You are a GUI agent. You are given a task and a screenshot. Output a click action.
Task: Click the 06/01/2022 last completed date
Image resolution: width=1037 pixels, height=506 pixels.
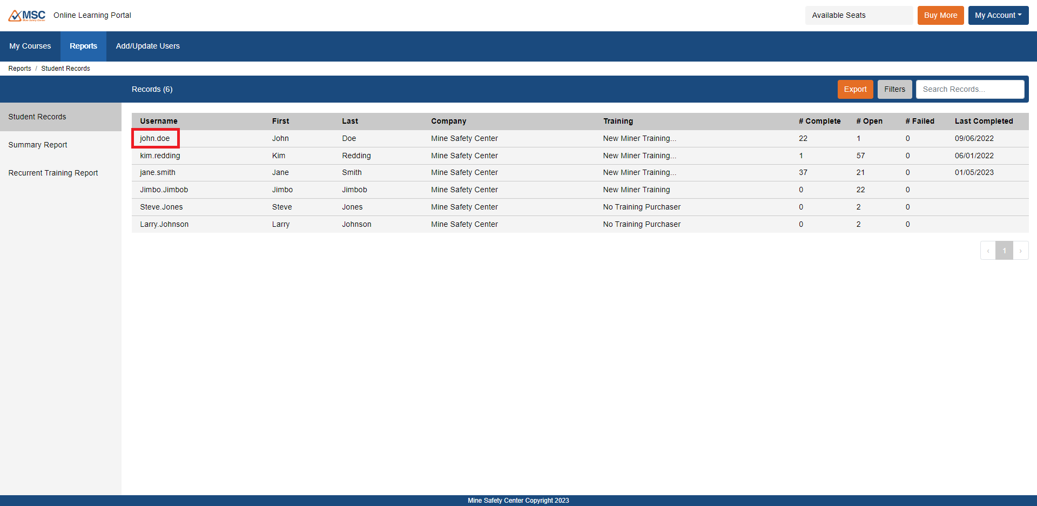click(974, 156)
